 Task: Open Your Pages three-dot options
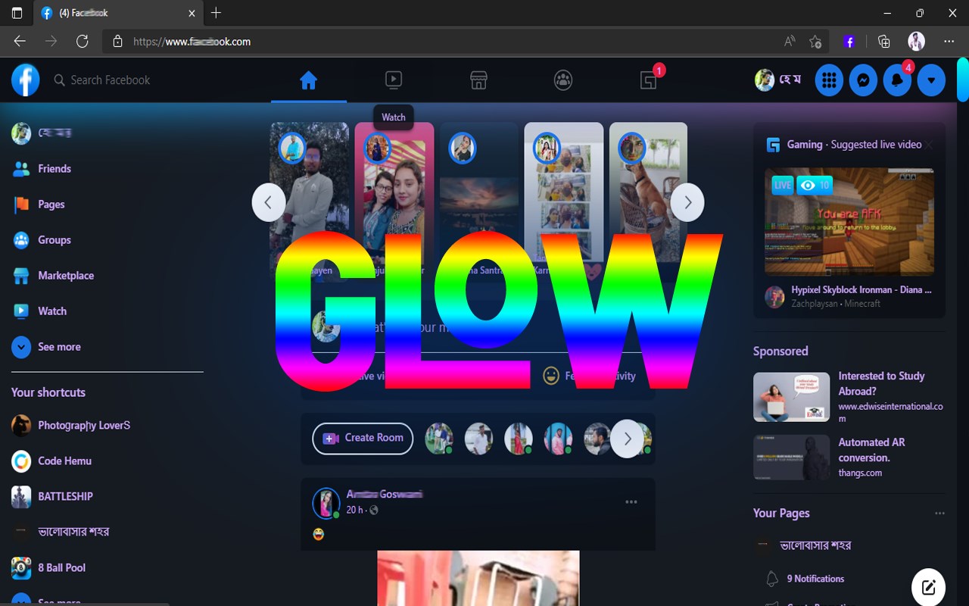(x=939, y=514)
